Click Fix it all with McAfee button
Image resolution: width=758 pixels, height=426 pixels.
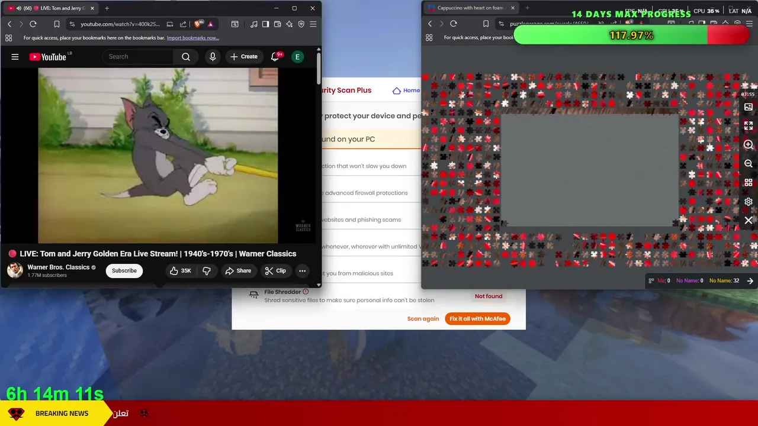pos(477,319)
